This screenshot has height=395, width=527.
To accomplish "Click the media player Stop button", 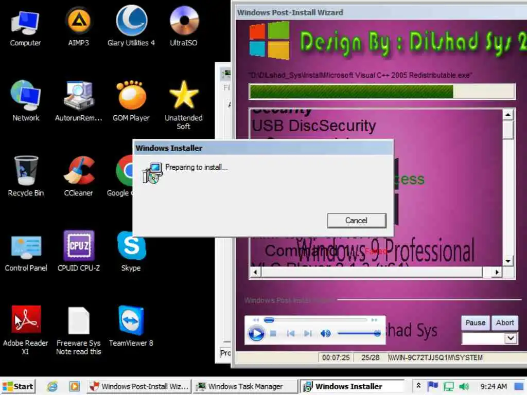I will click(273, 333).
